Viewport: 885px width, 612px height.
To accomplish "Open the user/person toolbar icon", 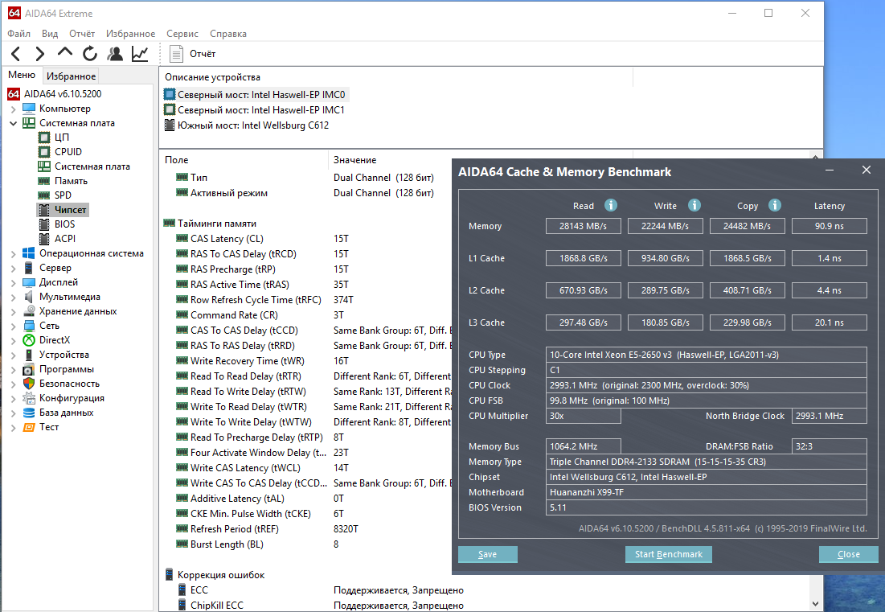I will click(x=115, y=54).
